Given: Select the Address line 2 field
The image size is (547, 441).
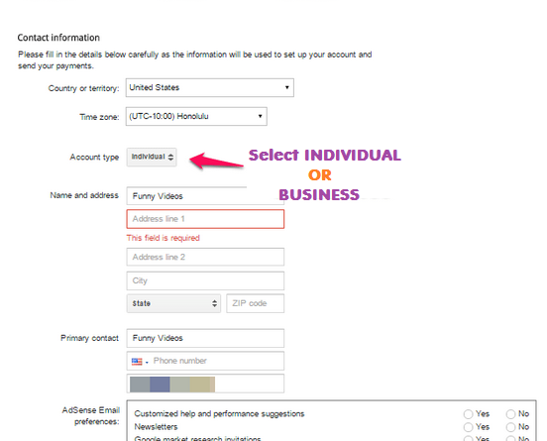Looking at the screenshot, I should (x=205, y=257).
